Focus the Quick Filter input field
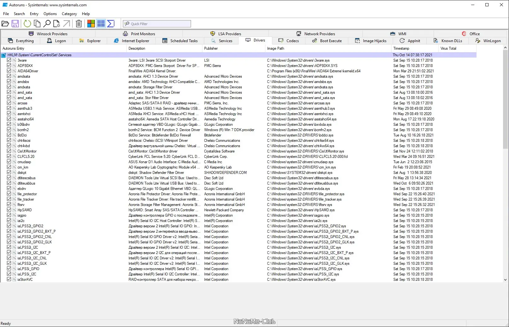Viewport: 509px width, 327px height. coord(157,24)
